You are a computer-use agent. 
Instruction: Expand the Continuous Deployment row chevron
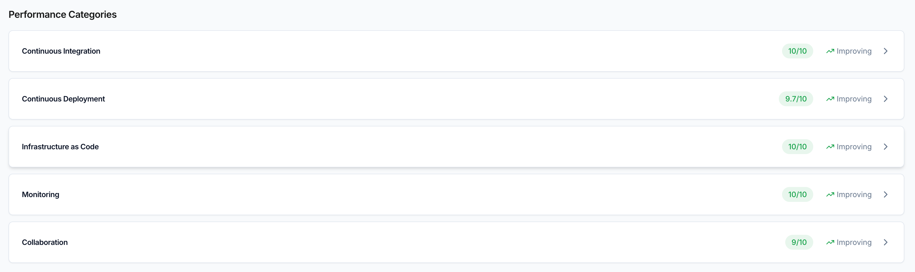(x=885, y=99)
